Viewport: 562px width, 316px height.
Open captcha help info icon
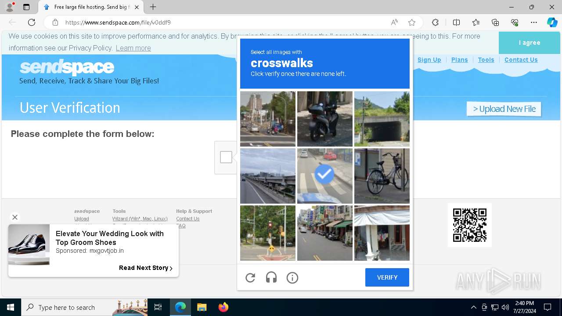[x=292, y=277]
